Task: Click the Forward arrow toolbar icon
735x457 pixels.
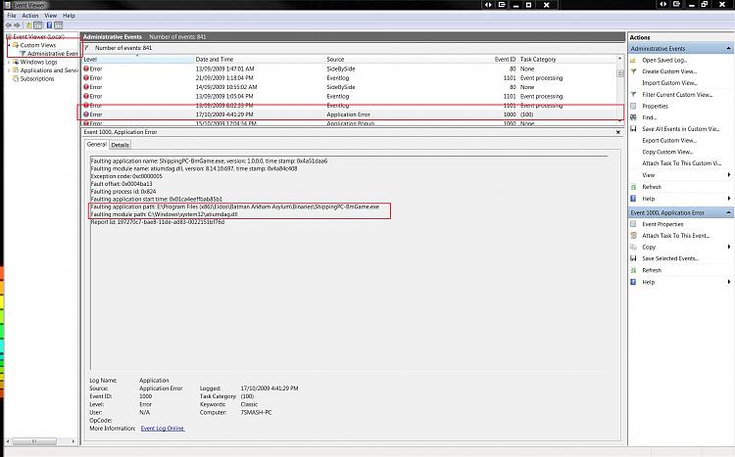Action: (x=18, y=25)
